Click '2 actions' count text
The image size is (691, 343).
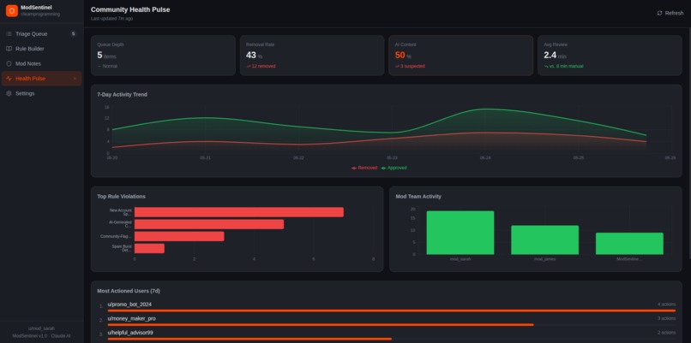(666, 333)
